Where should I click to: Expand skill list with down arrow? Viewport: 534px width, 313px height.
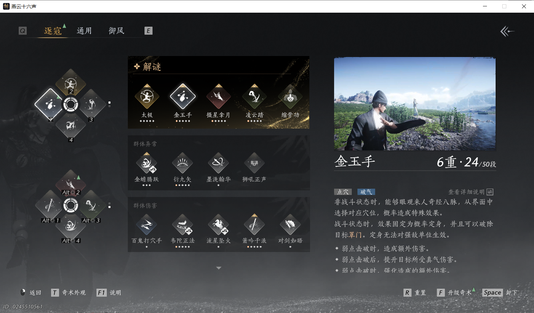(x=219, y=268)
